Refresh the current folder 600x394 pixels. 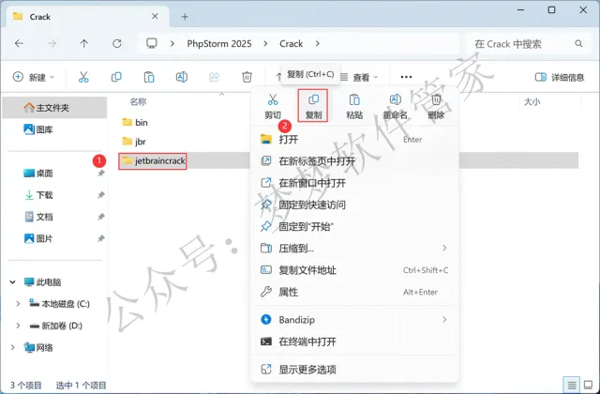[117, 43]
